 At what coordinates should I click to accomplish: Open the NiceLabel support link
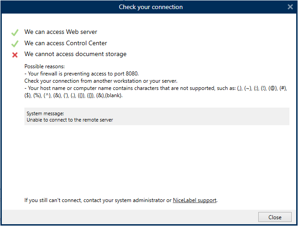tap(195, 200)
